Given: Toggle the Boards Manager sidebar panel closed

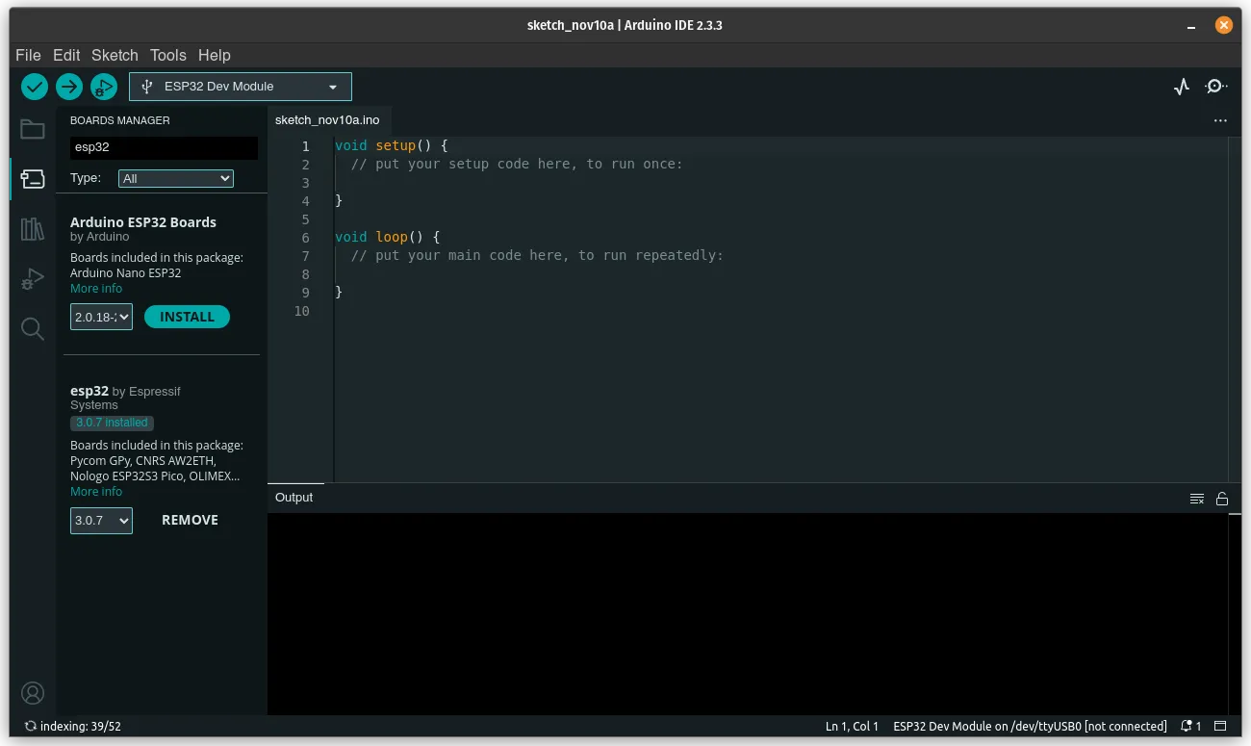Looking at the screenshot, I should (32, 179).
